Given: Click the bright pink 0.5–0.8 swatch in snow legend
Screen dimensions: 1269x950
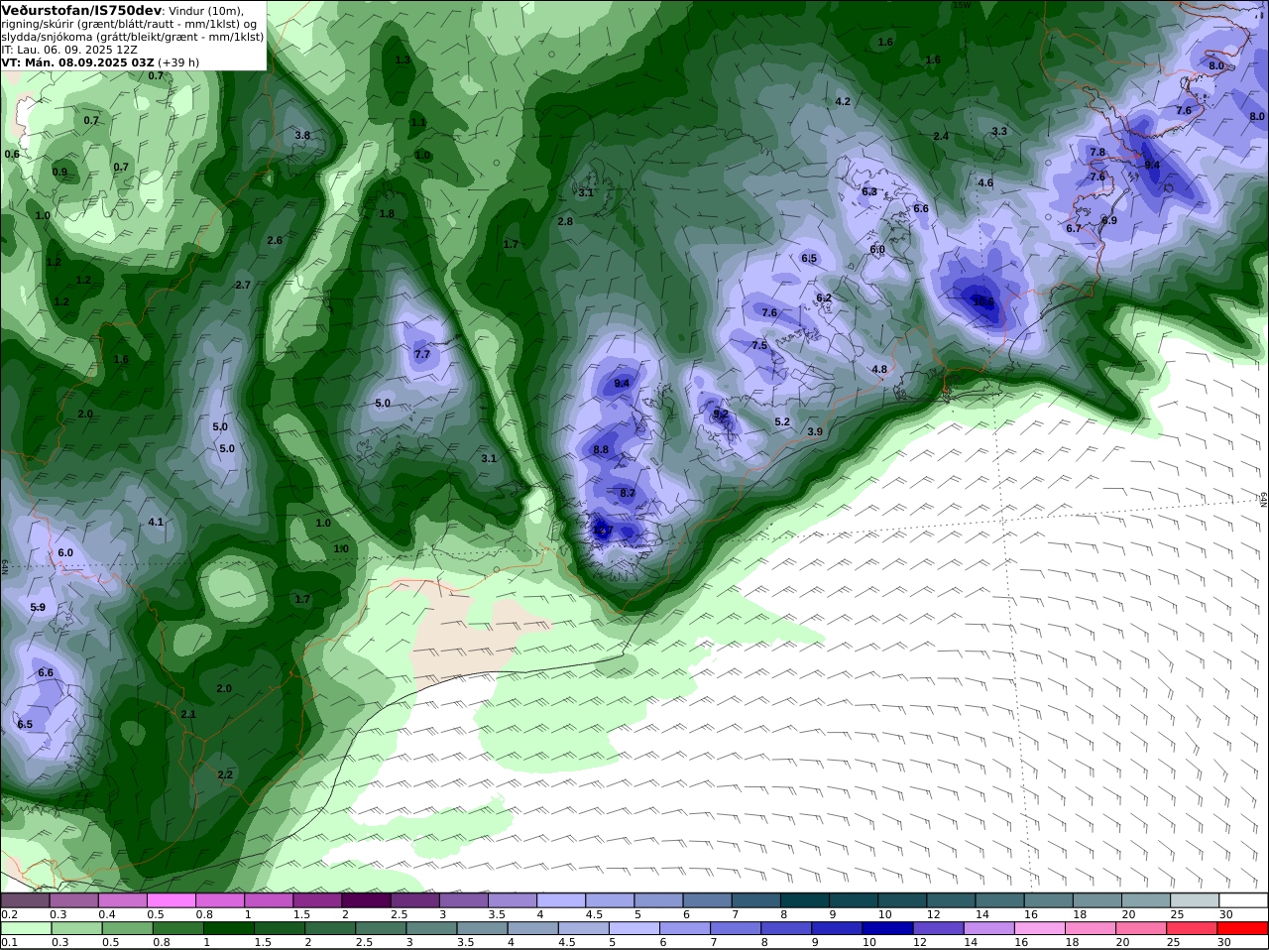Looking at the screenshot, I should pyautogui.click(x=172, y=900).
